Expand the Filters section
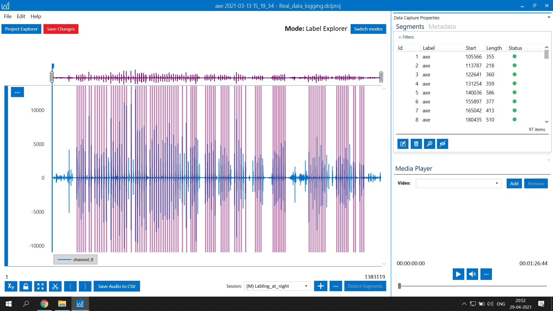The image size is (553, 311). [406, 37]
